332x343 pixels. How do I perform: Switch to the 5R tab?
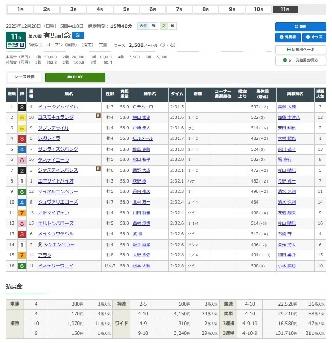click(x=126, y=9)
